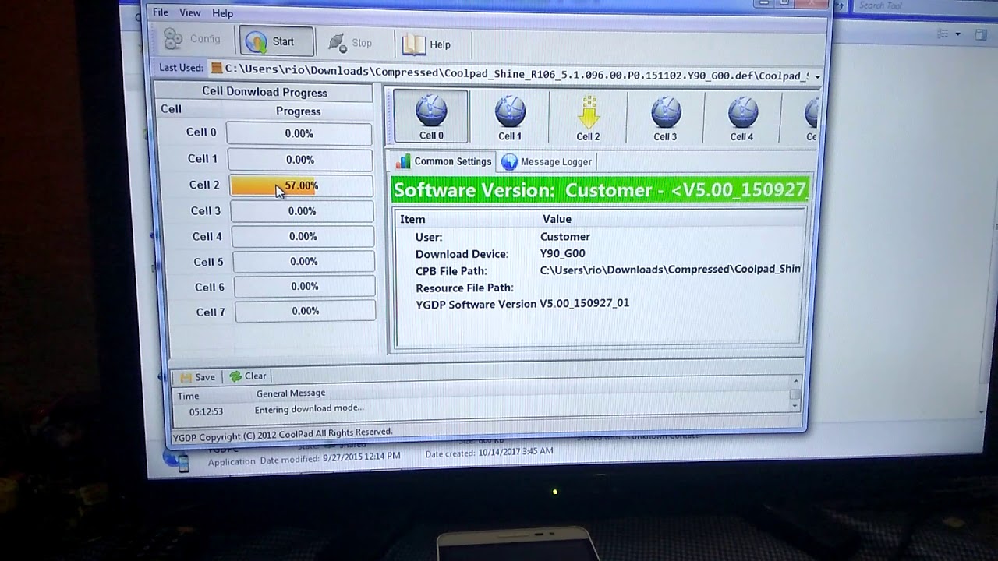Select the Cell 4 globe icon

tap(741, 118)
